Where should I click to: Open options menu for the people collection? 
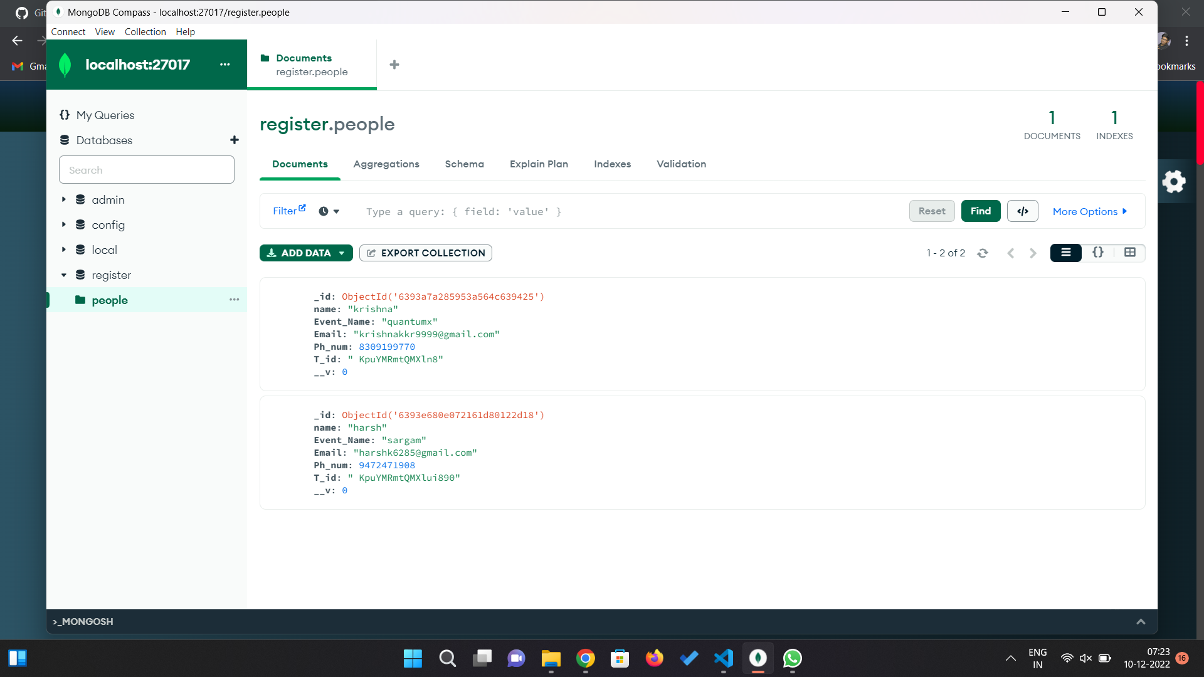click(235, 300)
